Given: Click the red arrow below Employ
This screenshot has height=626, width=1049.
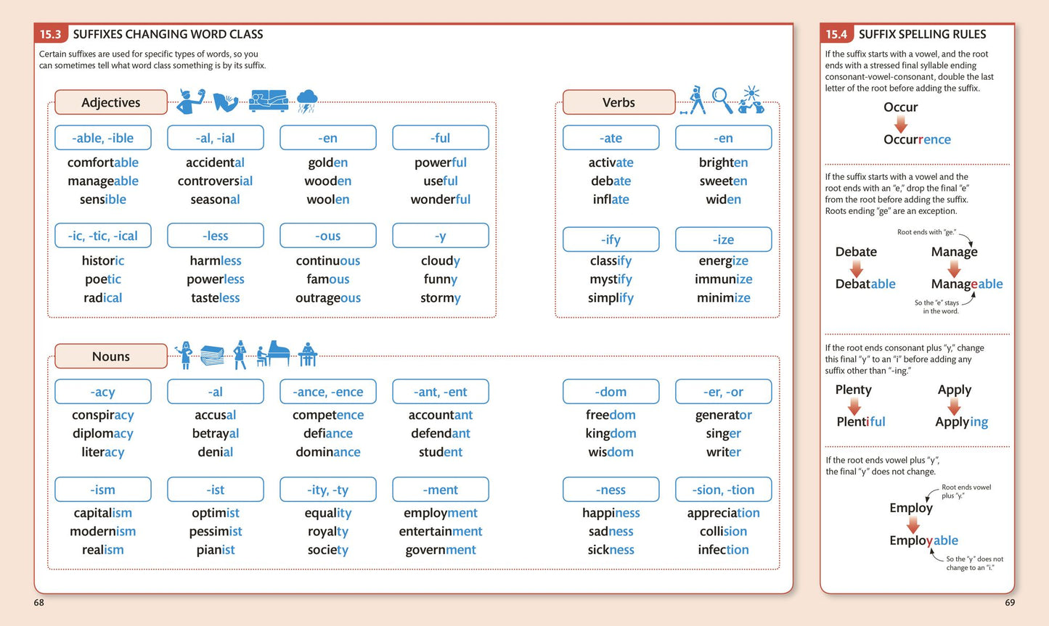Looking at the screenshot, I should (x=913, y=524).
